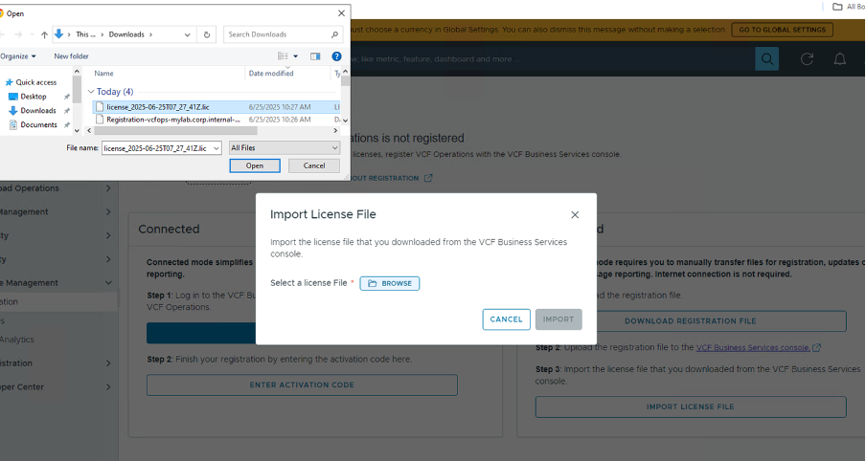
Task: Select the Registration sidebar item
Action: point(58,301)
